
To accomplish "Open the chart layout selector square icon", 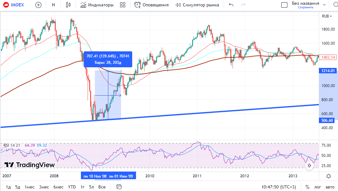I will coord(284,5).
